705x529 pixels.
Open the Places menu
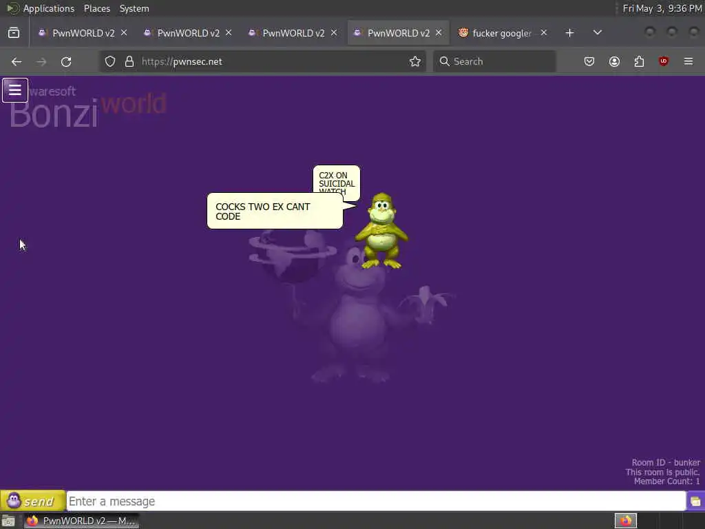96,8
